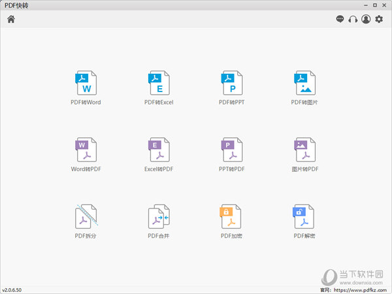Image resolution: width=392 pixels, height=294 pixels.
Task: Launch the PDF转PPT conversion icon
Action: pos(232,83)
